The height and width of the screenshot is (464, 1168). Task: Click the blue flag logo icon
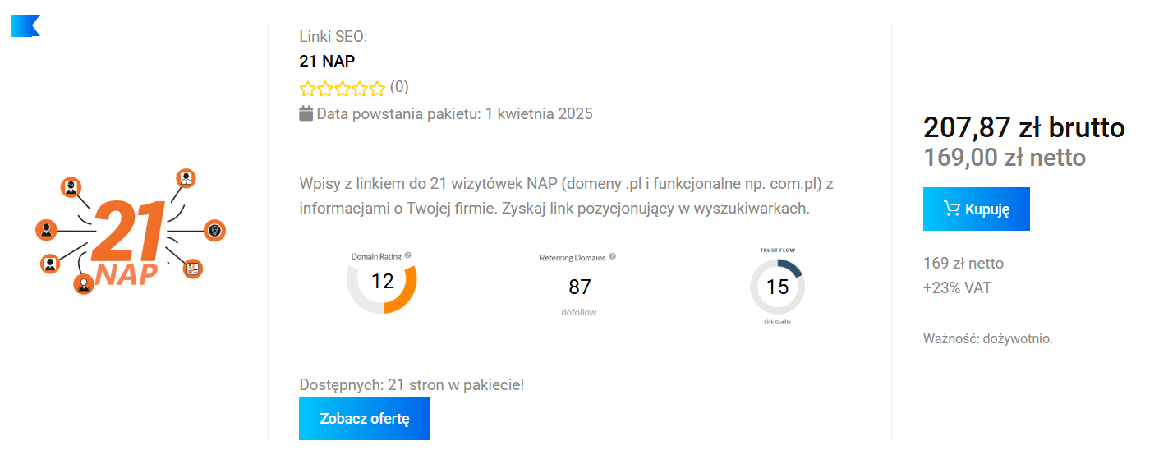pos(25,25)
